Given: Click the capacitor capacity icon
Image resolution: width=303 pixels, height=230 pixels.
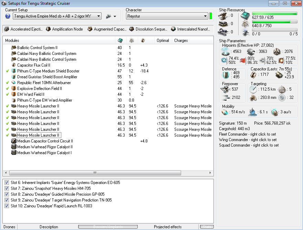Looking at the screenshot, I should coord(253,75).
